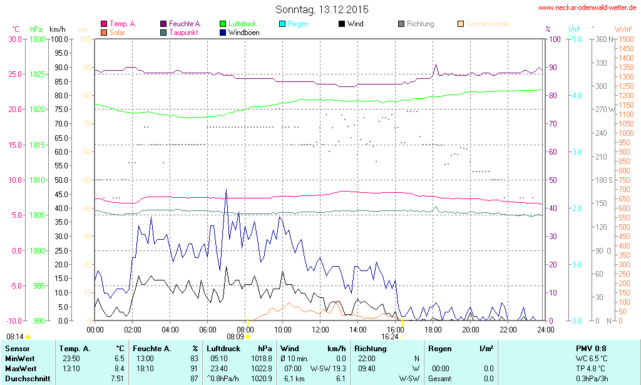The height and width of the screenshot is (385, 641).
Task: Select the Luftdruck hPa table header
Action: pos(240,349)
